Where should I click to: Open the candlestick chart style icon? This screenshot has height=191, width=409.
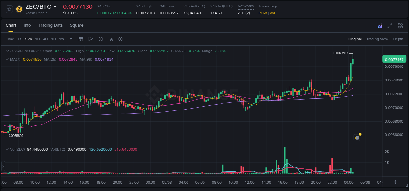point(101,39)
